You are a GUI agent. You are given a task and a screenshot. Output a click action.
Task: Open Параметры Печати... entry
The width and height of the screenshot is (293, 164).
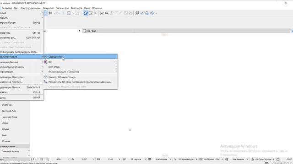pyautogui.click(x=22, y=87)
